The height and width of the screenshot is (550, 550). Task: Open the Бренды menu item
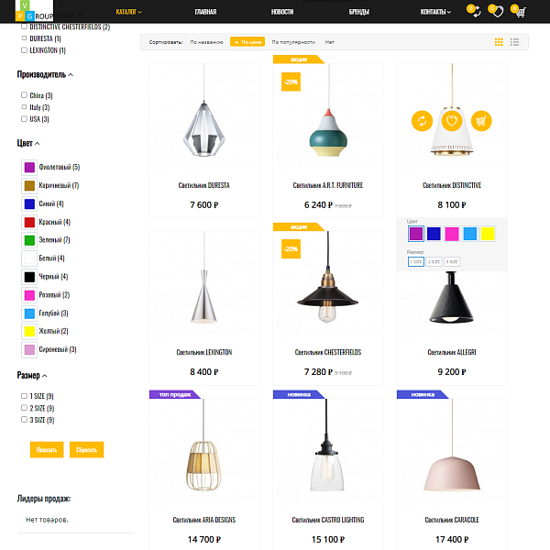tap(358, 12)
